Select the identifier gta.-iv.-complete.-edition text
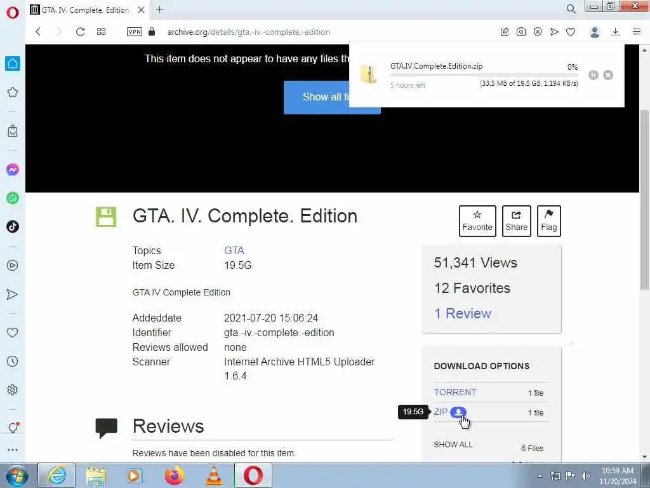 [x=279, y=333]
